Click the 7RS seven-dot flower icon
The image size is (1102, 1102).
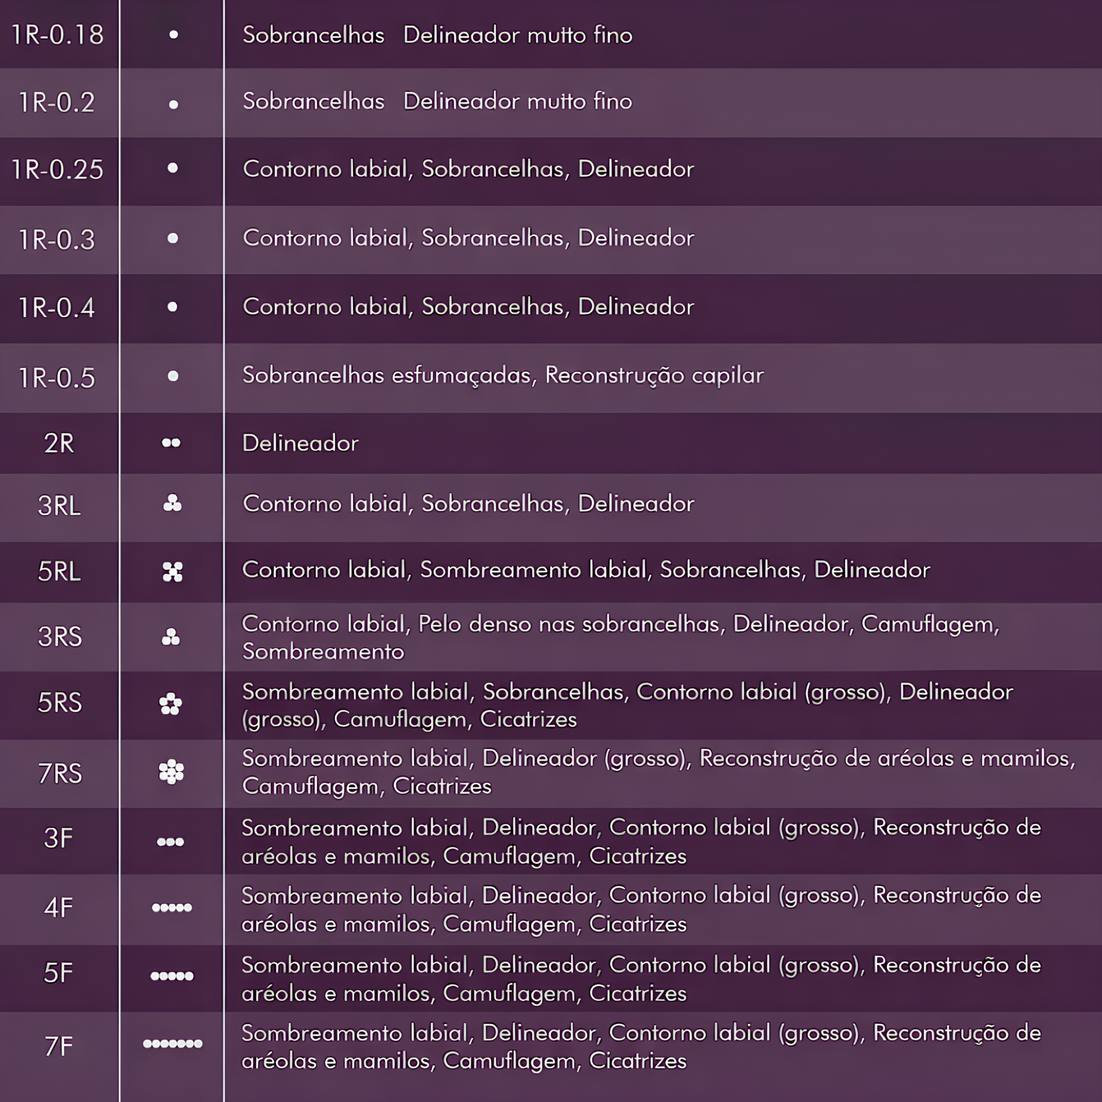pyautogui.click(x=171, y=772)
